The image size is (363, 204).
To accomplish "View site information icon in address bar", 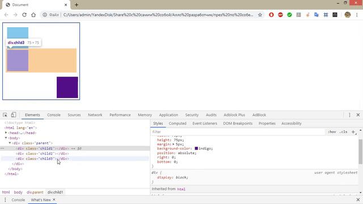I will click(45, 15).
